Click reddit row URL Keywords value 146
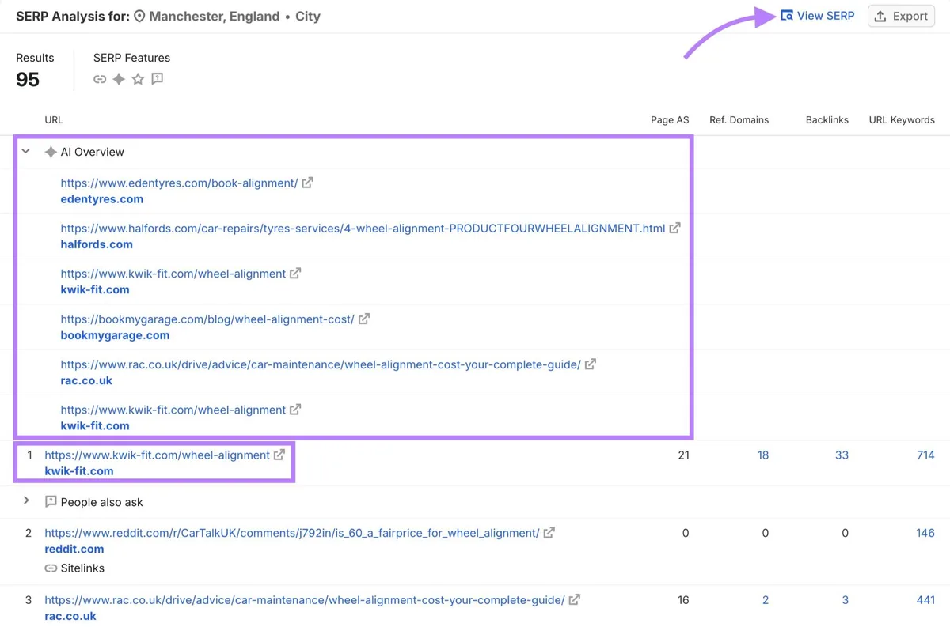The image size is (950, 627). (925, 533)
